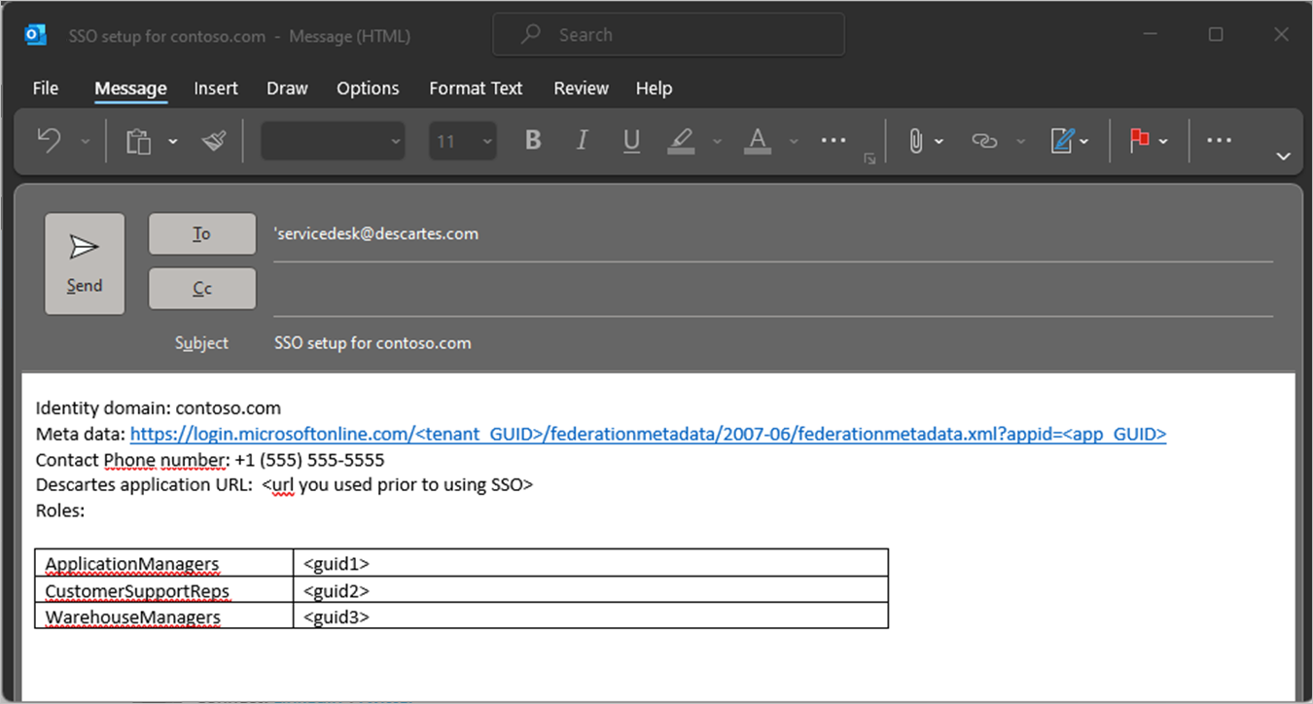Image resolution: width=1313 pixels, height=704 pixels.
Task: Expand the font color dropdown arrow
Action: click(793, 142)
